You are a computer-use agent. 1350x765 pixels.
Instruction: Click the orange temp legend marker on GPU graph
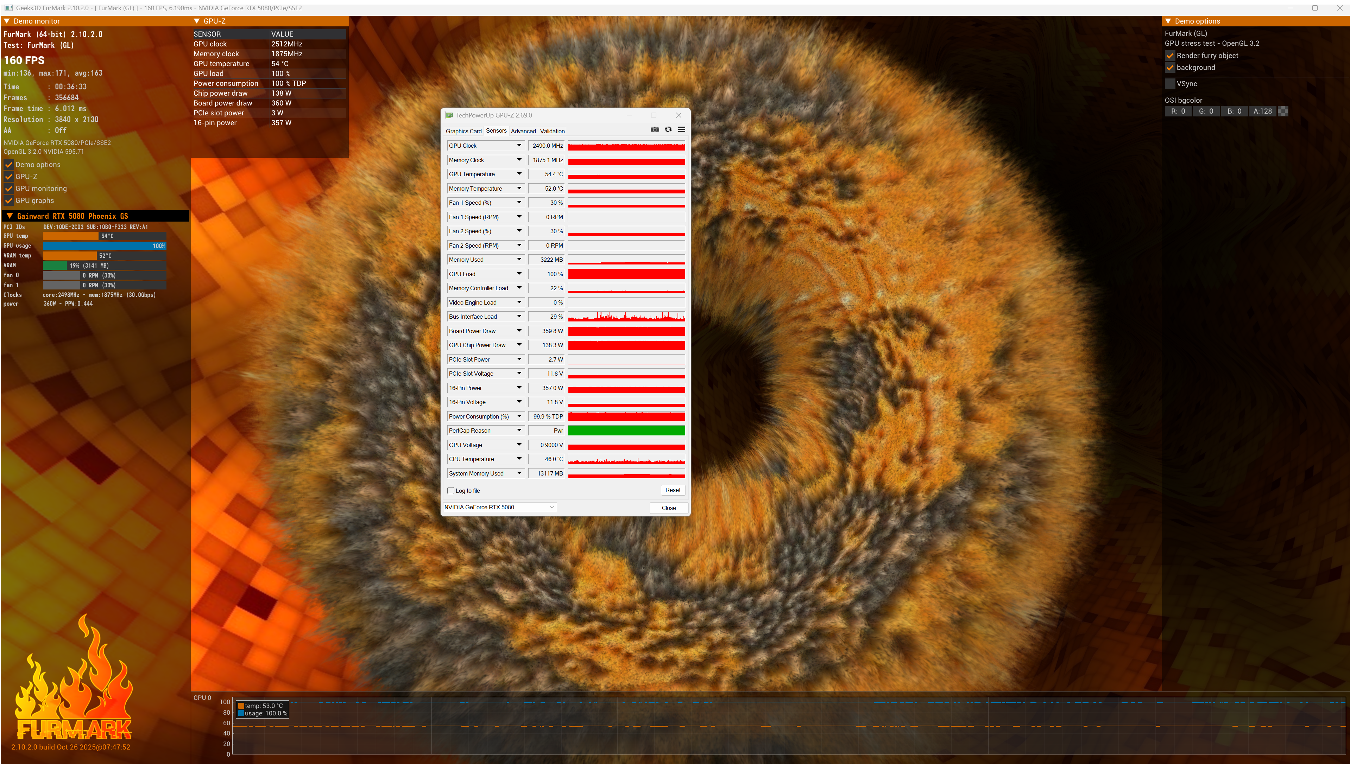pos(241,706)
